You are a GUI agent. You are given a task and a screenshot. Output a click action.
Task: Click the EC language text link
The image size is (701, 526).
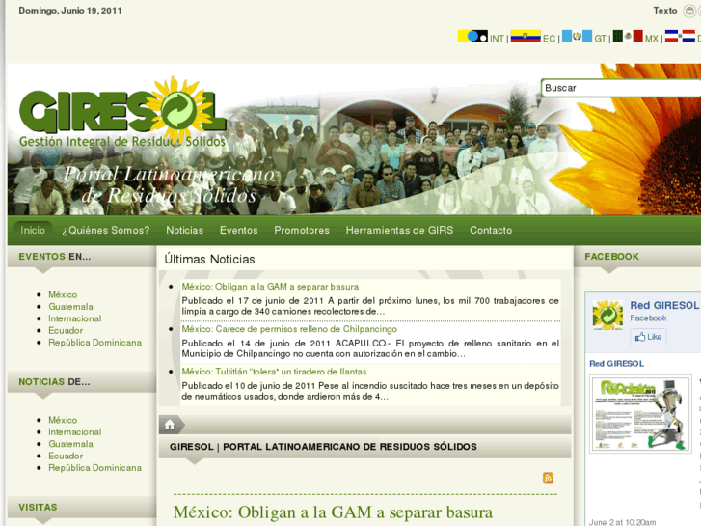click(x=549, y=39)
